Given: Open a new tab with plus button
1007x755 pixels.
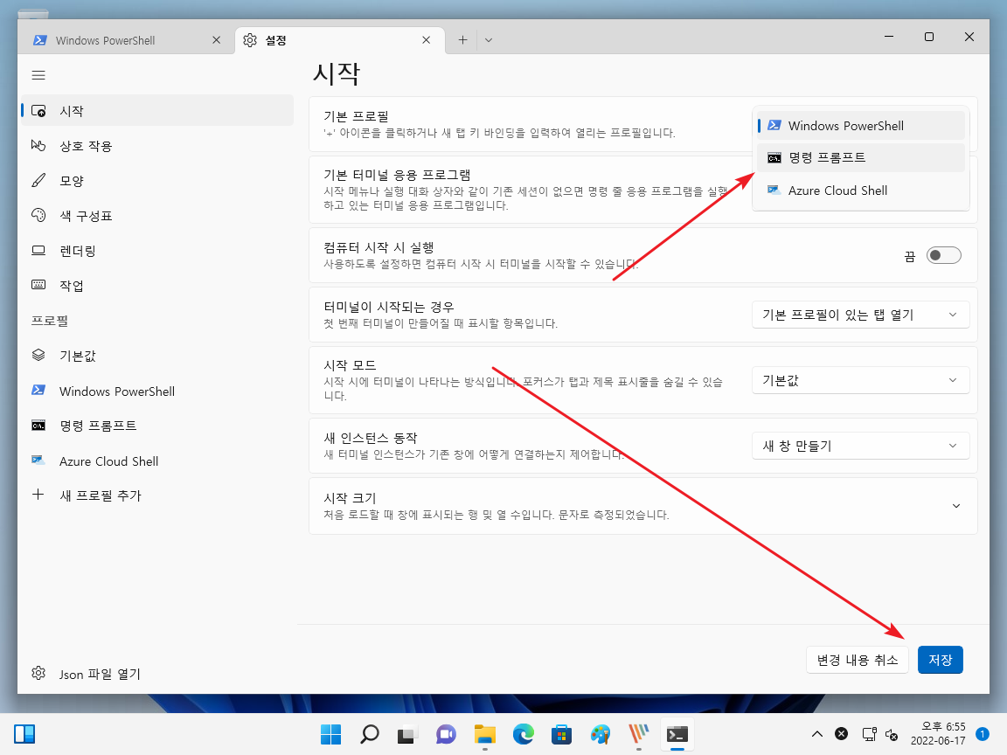Looking at the screenshot, I should (x=462, y=40).
